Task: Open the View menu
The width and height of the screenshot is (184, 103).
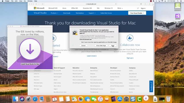Action: (x=21, y=1)
